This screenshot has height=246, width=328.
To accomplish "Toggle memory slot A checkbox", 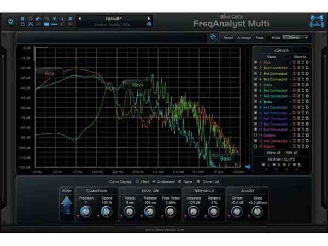I will pyautogui.click(x=263, y=165).
